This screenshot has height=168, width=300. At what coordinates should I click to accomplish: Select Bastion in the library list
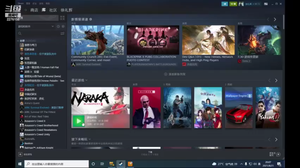click(x=29, y=143)
